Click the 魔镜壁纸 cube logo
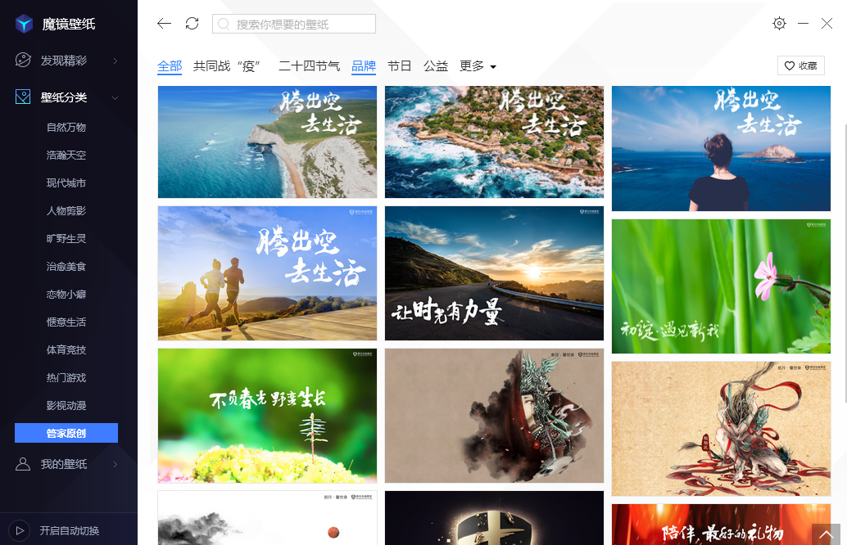The image size is (847, 545). (25, 24)
